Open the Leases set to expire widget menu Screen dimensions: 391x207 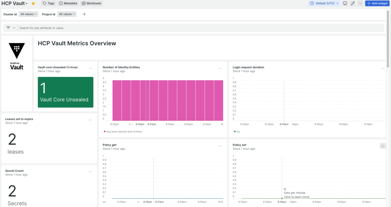[x=90, y=120]
